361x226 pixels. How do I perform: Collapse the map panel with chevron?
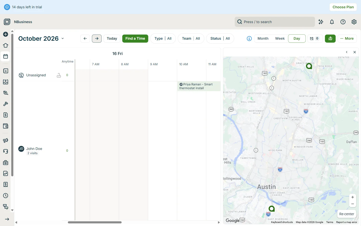pyautogui.click(x=347, y=52)
